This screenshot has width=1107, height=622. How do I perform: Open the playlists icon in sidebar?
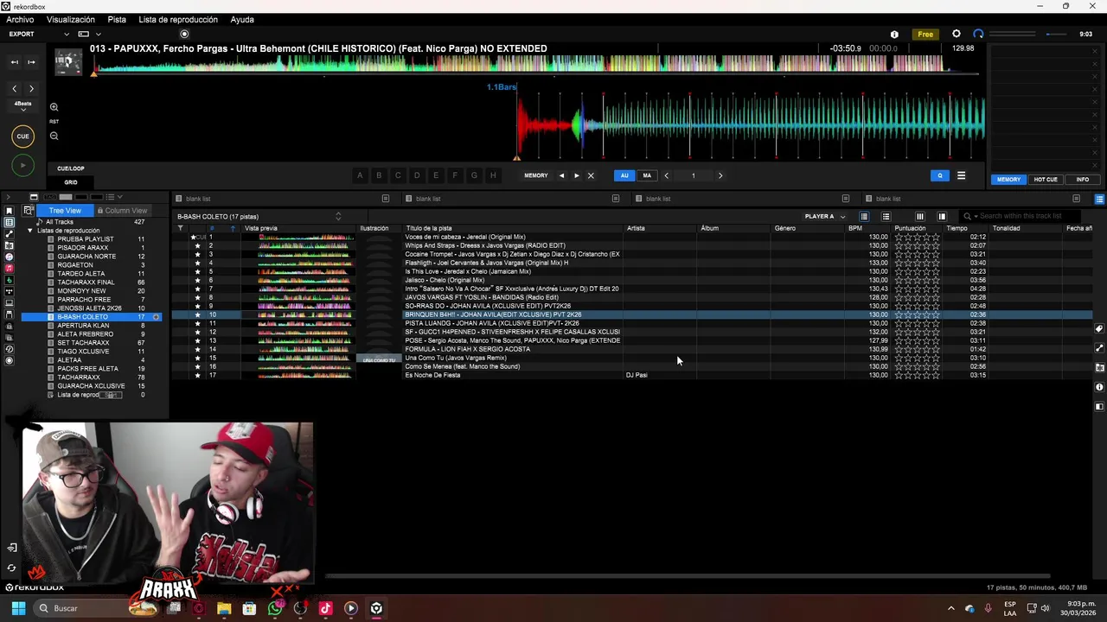pos(10,222)
